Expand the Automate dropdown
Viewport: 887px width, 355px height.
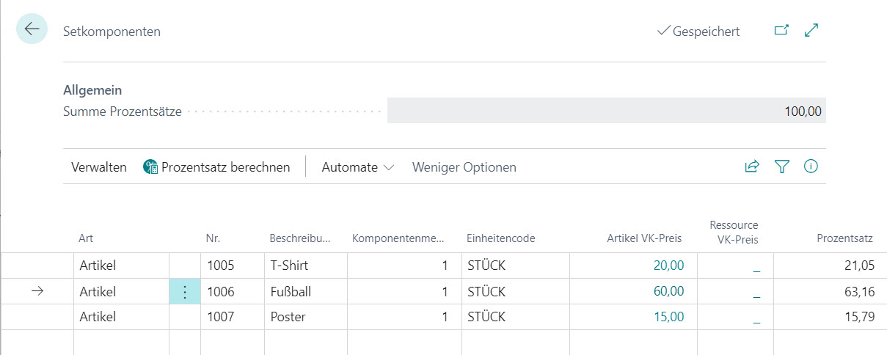pyautogui.click(x=358, y=167)
